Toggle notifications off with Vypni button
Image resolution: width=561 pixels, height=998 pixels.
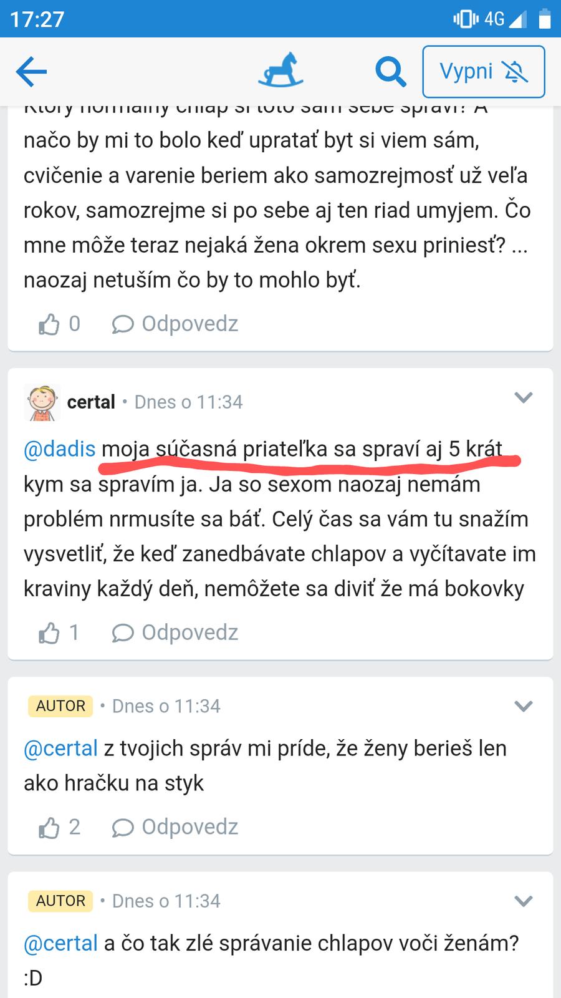(x=483, y=72)
